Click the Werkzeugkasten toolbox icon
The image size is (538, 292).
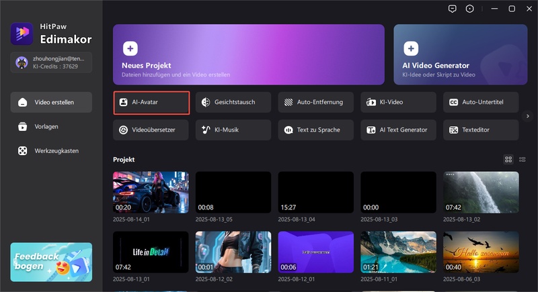click(x=23, y=151)
